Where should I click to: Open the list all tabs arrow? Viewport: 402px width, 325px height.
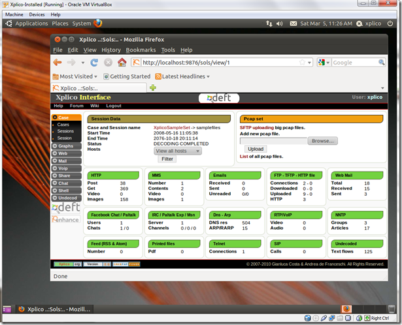tap(382, 88)
